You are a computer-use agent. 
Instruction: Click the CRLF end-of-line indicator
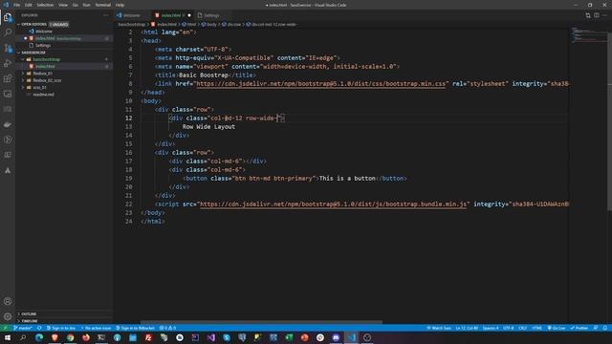click(523, 328)
